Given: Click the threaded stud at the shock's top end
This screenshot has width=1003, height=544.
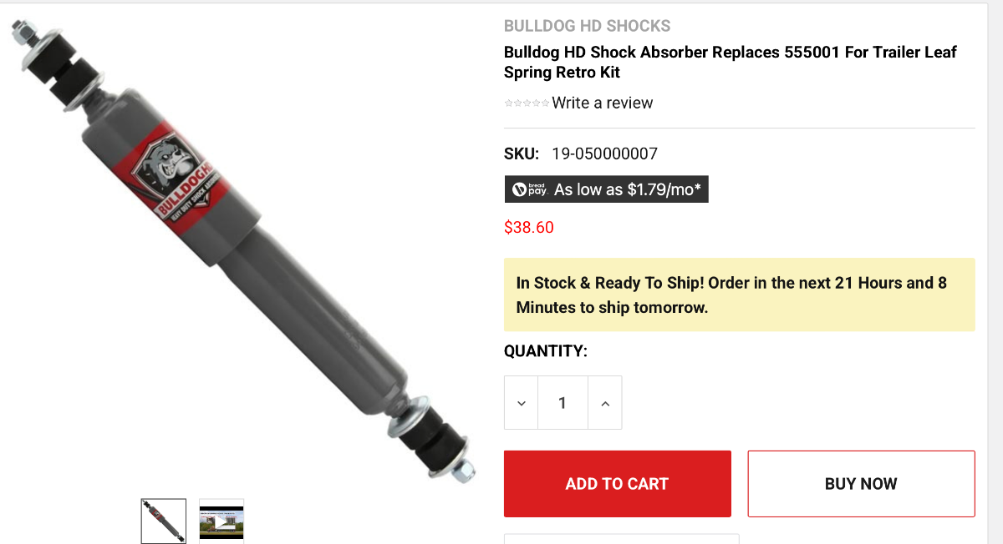Looking at the screenshot, I should (x=23, y=35).
